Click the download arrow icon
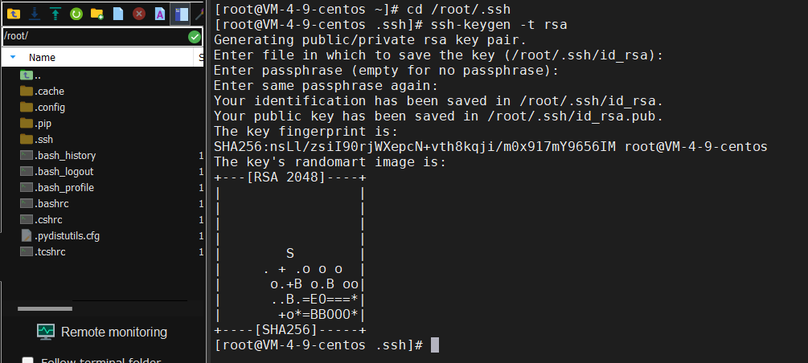Screen dimensions: 808x363 (35, 14)
